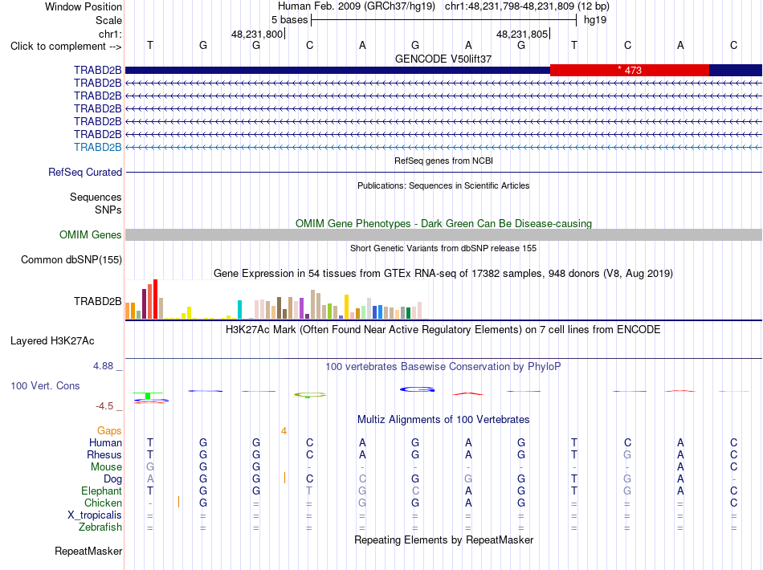Click the large blue G peak in PhyloP track
Viewport: 763px width, 570px height.
point(417,389)
